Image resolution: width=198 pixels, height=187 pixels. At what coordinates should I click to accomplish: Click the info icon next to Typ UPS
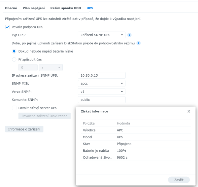[130, 35]
